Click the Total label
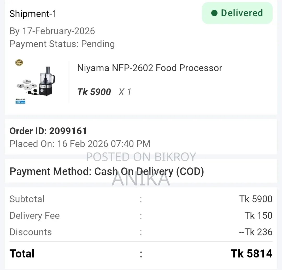This screenshot has width=282, height=270. [22, 254]
